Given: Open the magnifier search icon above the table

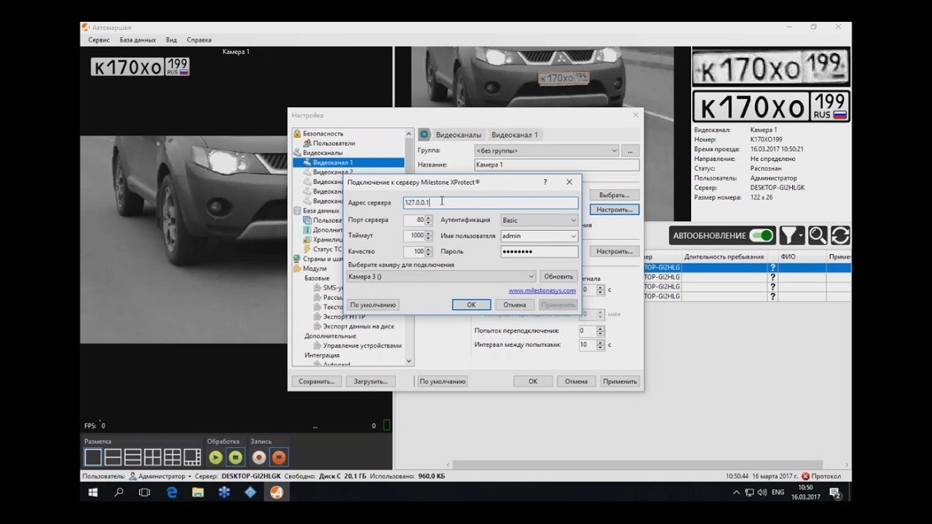Looking at the screenshot, I should click(818, 236).
